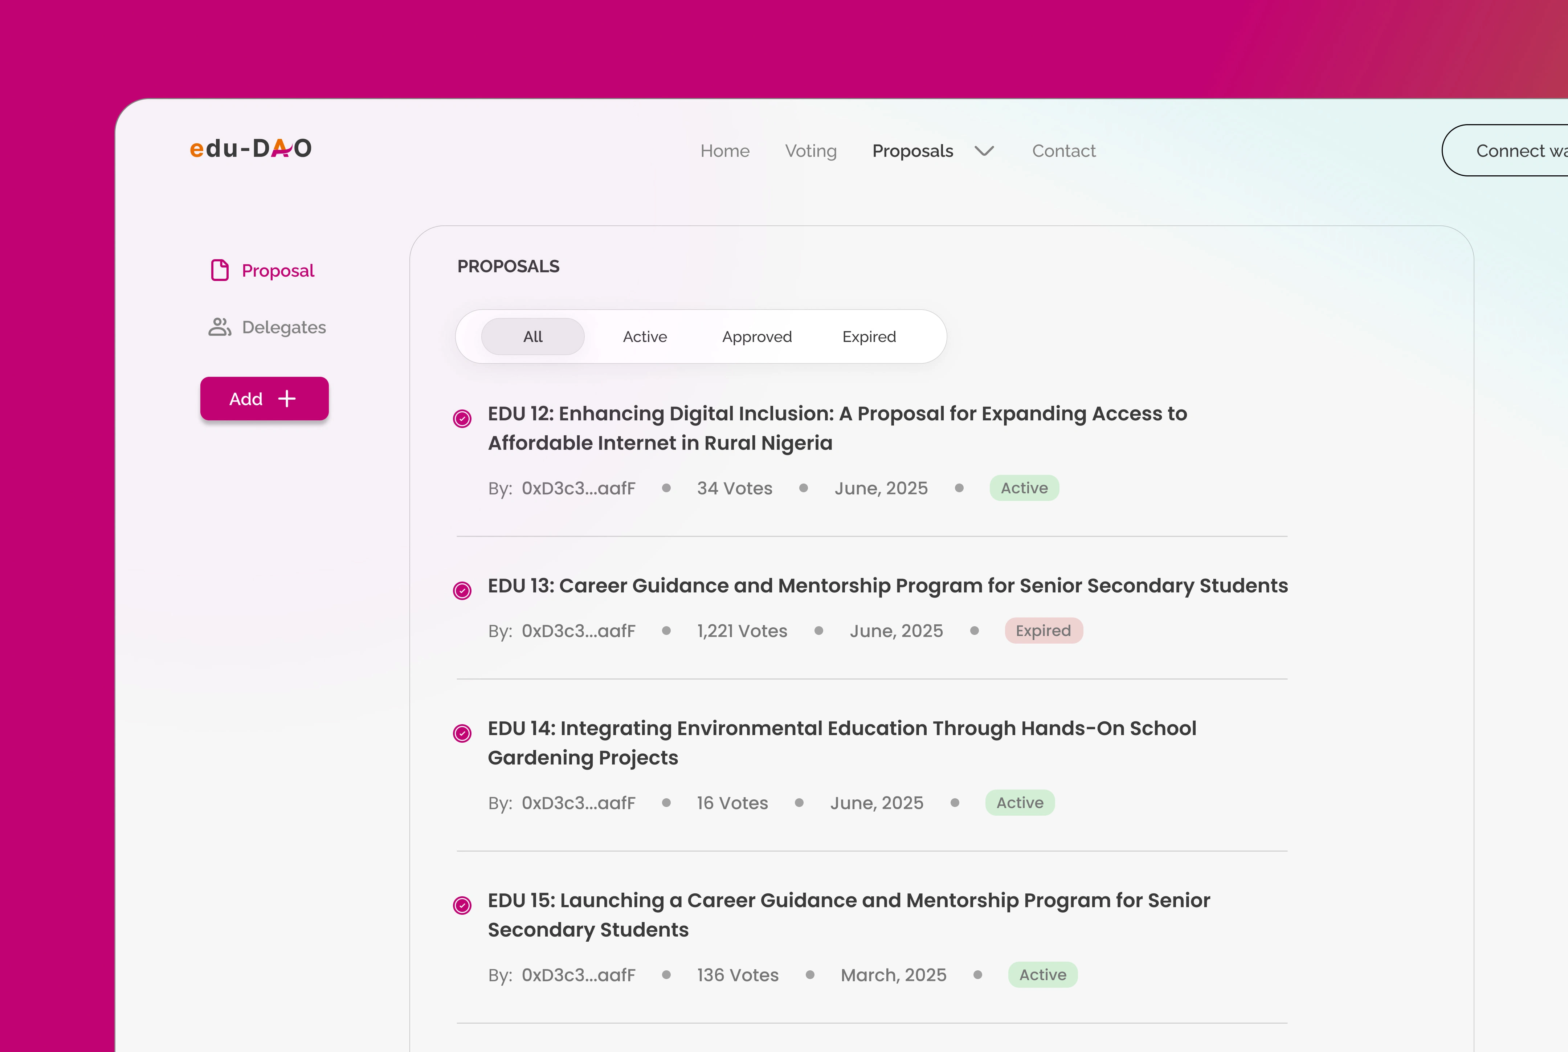Image resolution: width=1568 pixels, height=1052 pixels.
Task: Go to the Home page
Action: click(724, 151)
